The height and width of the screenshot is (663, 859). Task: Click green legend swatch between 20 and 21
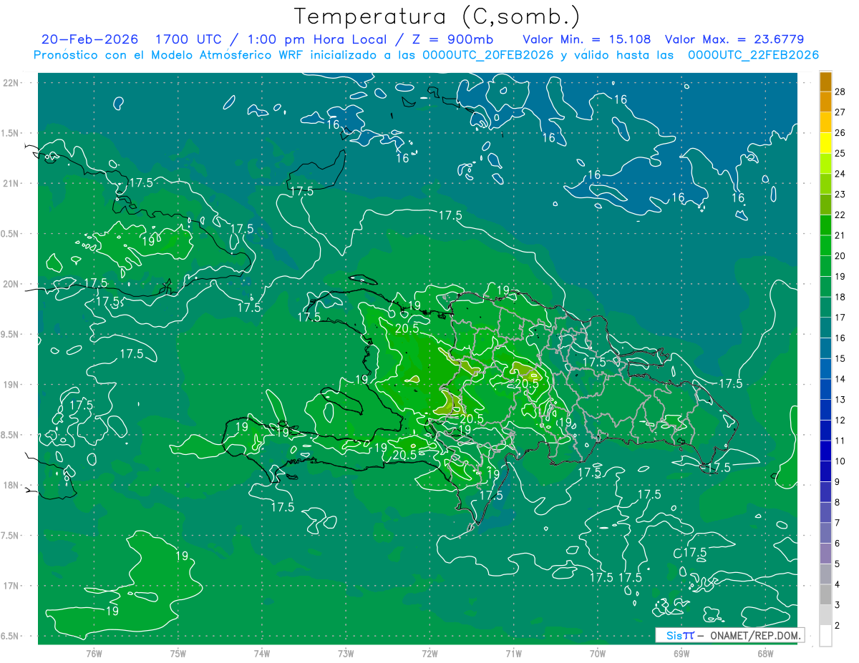click(825, 246)
